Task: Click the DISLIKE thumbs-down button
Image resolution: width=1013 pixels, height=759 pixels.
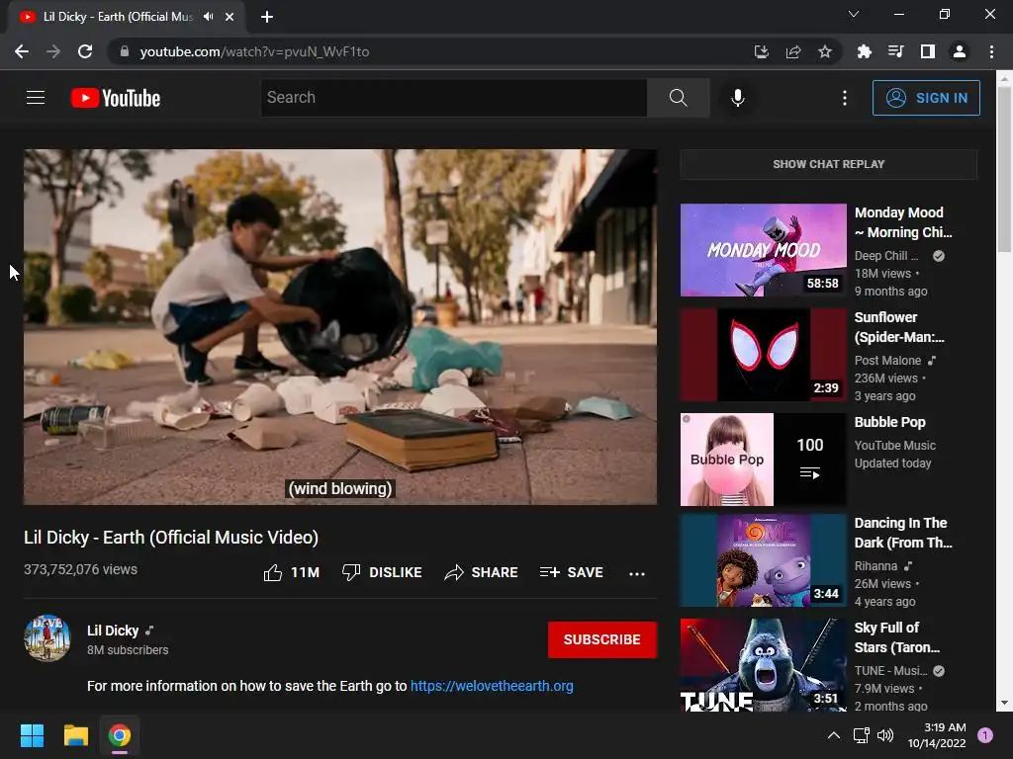Action: pyautogui.click(x=382, y=572)
